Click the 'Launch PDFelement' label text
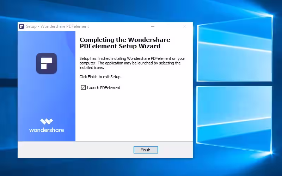The height and width of the screenshot is (176, 282). [104, 88]
